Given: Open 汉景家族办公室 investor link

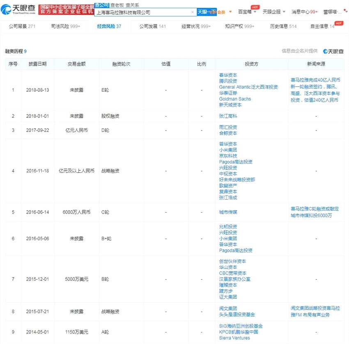Looking at the screenshot, I should [x=235, y=279].
